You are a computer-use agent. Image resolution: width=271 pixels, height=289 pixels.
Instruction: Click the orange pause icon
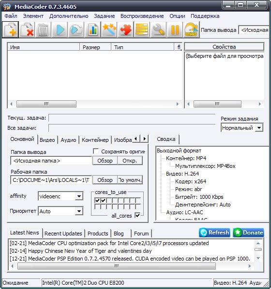[175, 30]
